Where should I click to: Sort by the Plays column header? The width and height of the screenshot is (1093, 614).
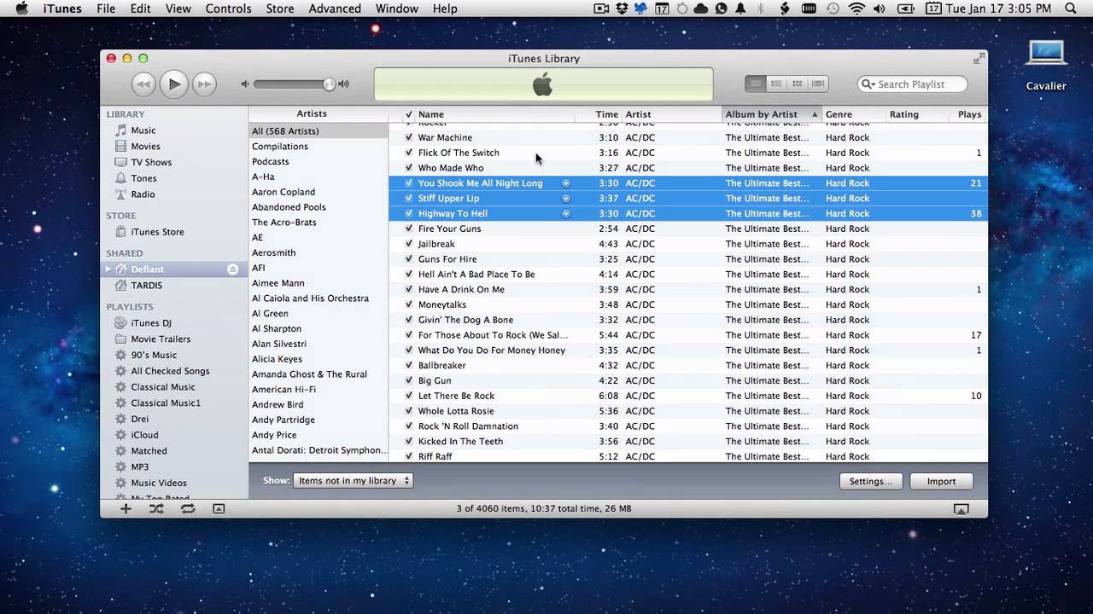click(x=968, y=114)
